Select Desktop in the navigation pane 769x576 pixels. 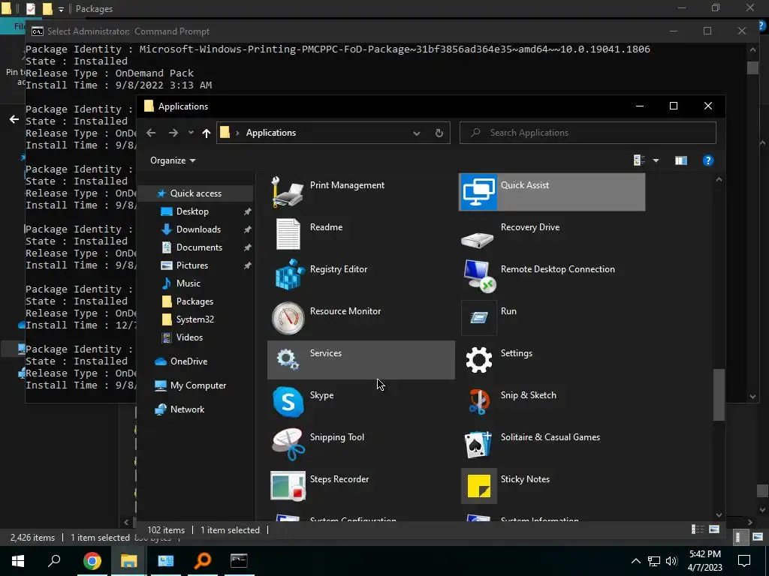pos(192,211)
